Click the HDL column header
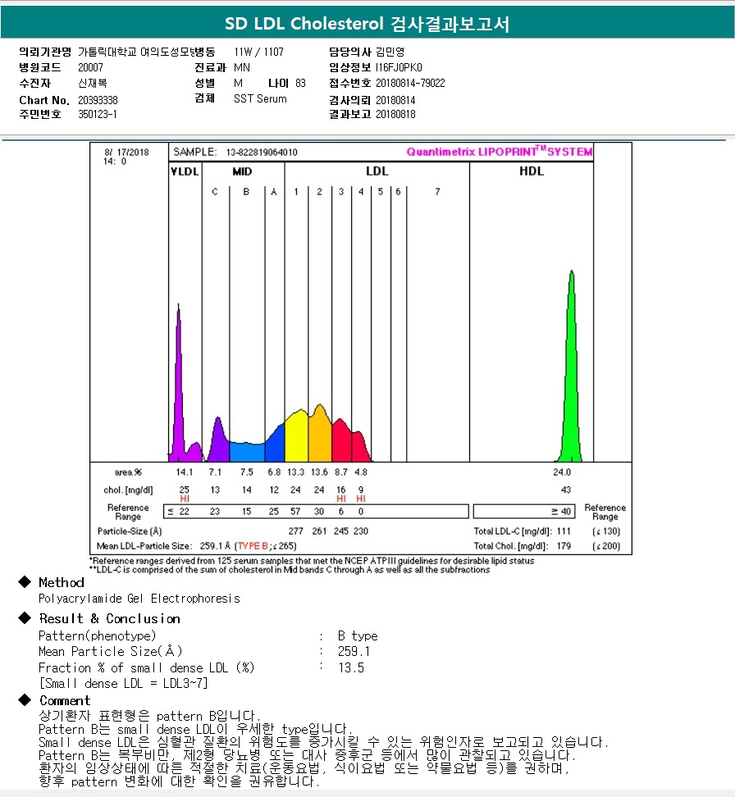 [x=532, y=171]
